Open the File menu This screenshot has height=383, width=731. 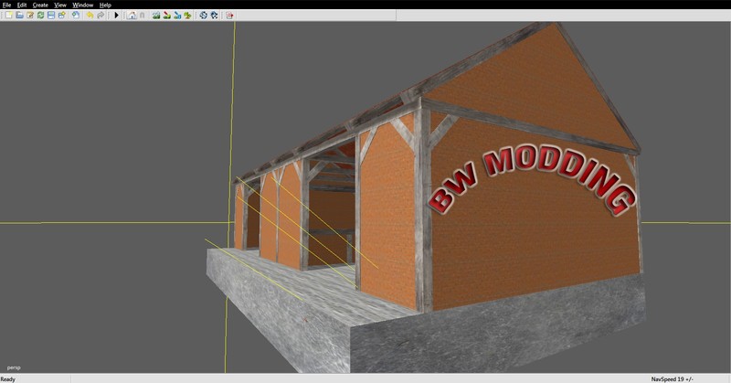pyautogui.click(x=6, y=5)
